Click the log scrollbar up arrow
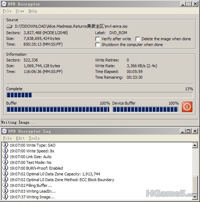Image resolution: width=200 pixels, height=202 pixels. pyautogui.click(x=195, y=145)
